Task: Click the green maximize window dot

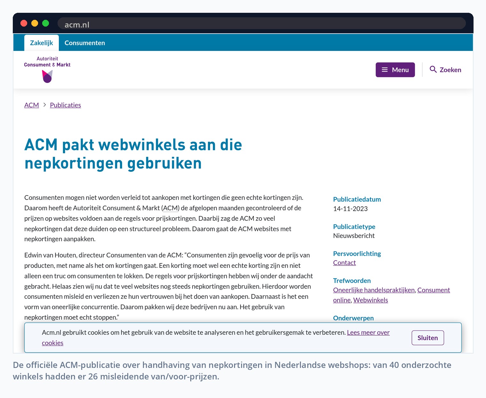Action: pyautogui.click(x=46, y=23)
